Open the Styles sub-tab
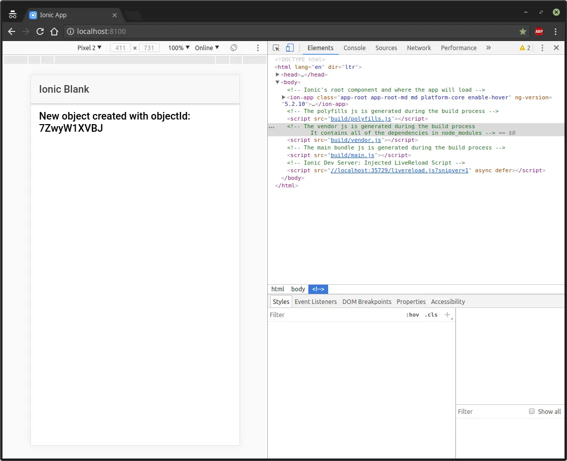 click(x=281, y=301)
